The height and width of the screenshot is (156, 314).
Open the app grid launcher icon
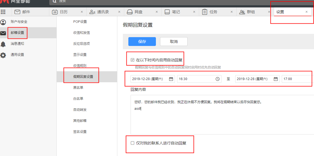tap(3, 12)
